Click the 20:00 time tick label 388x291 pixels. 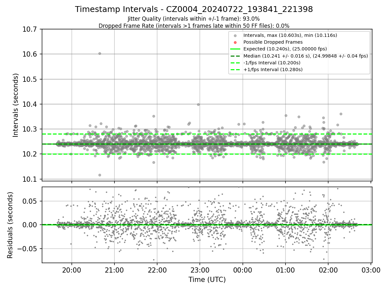pos(72,270)
